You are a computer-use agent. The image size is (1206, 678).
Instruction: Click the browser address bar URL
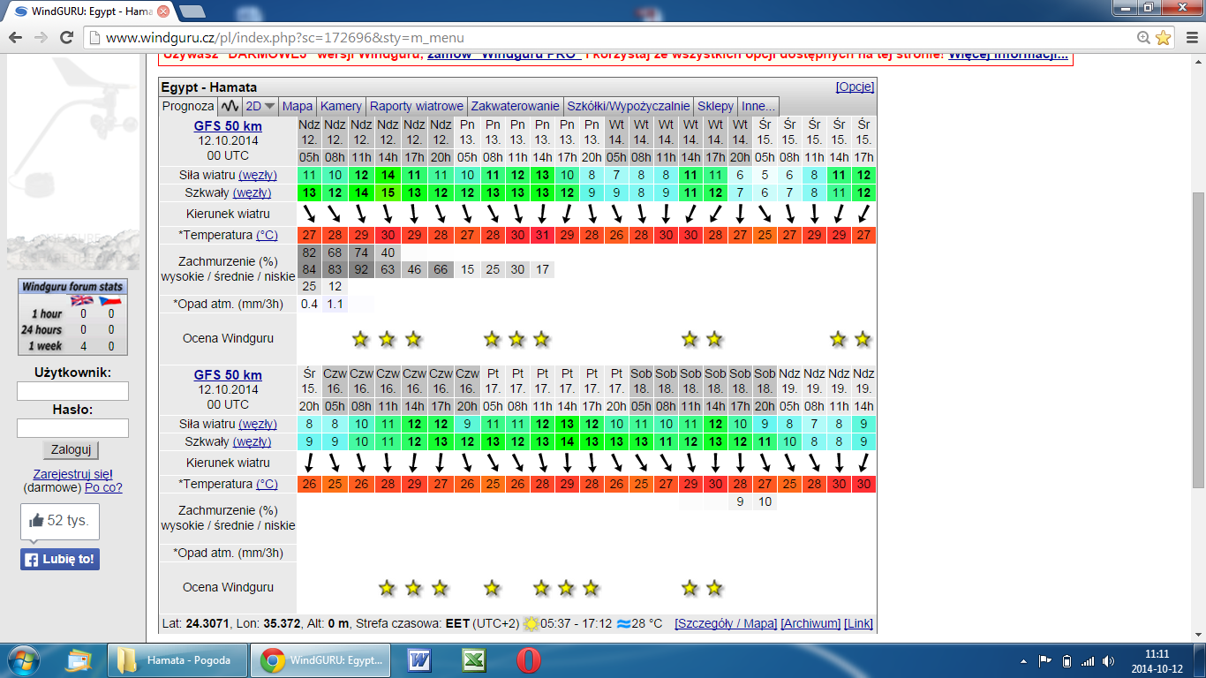284,38
